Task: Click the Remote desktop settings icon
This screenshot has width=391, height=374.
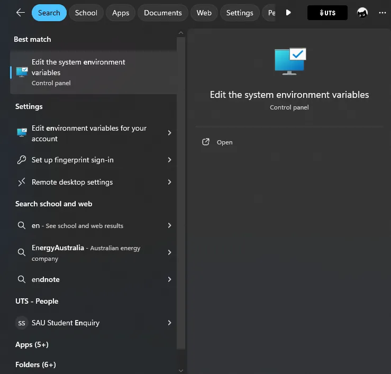Action: (22, 182)
